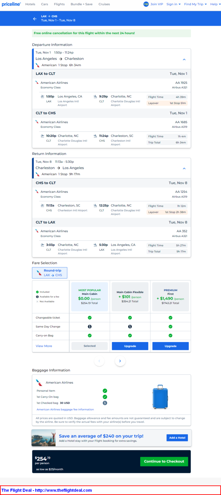Click the landing plane icon at 5:30p
This screenshot has height=495, width=221.
click(x=95, y=245)
